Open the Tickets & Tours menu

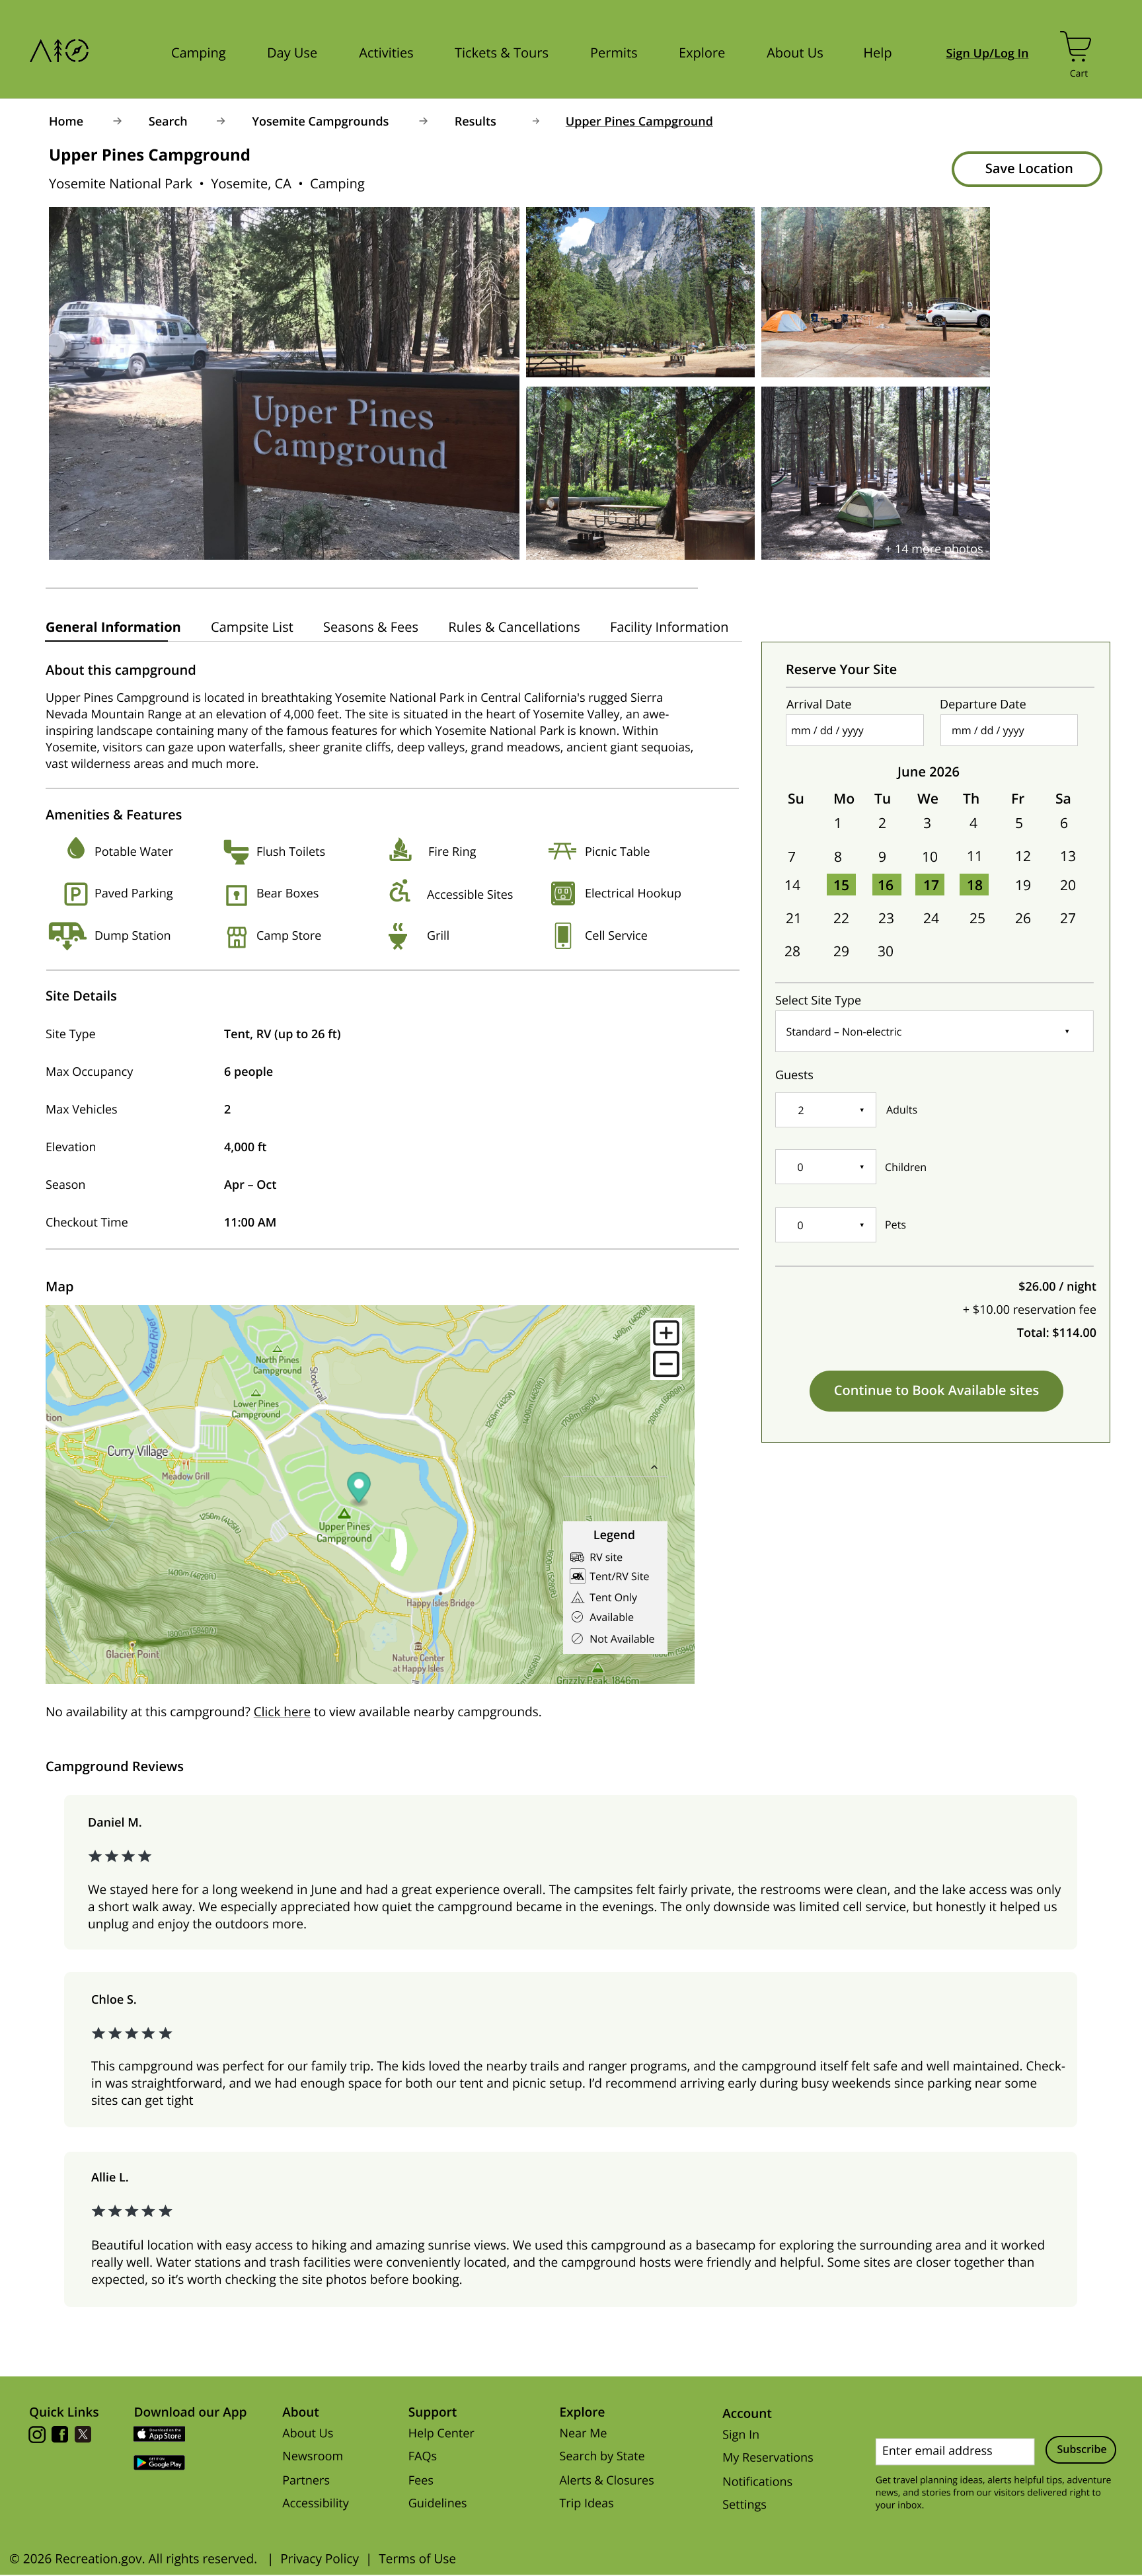point(501,53)
